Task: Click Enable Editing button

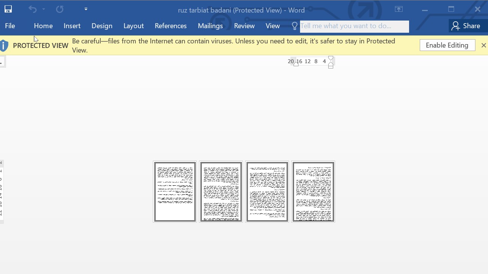Action: click(447, 45)
